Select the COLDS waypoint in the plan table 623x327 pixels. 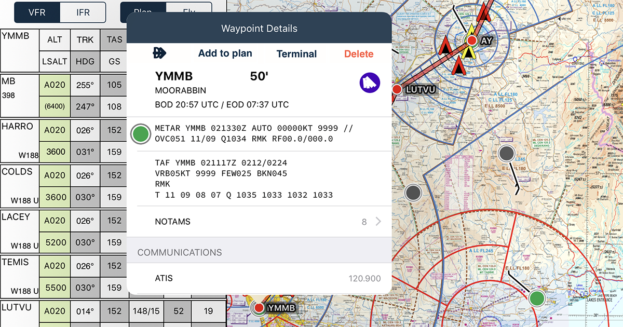[20, 186]
